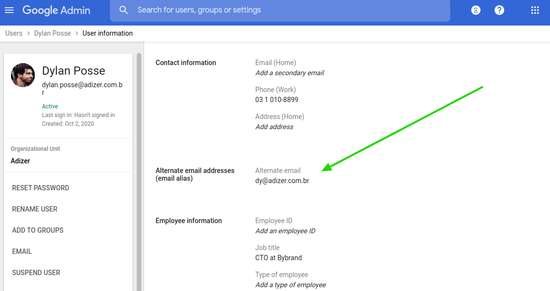This screenshot has width=550, height=291.
Task: Click the Dylan Posse breadcrumb item
Action: (53, 33)
